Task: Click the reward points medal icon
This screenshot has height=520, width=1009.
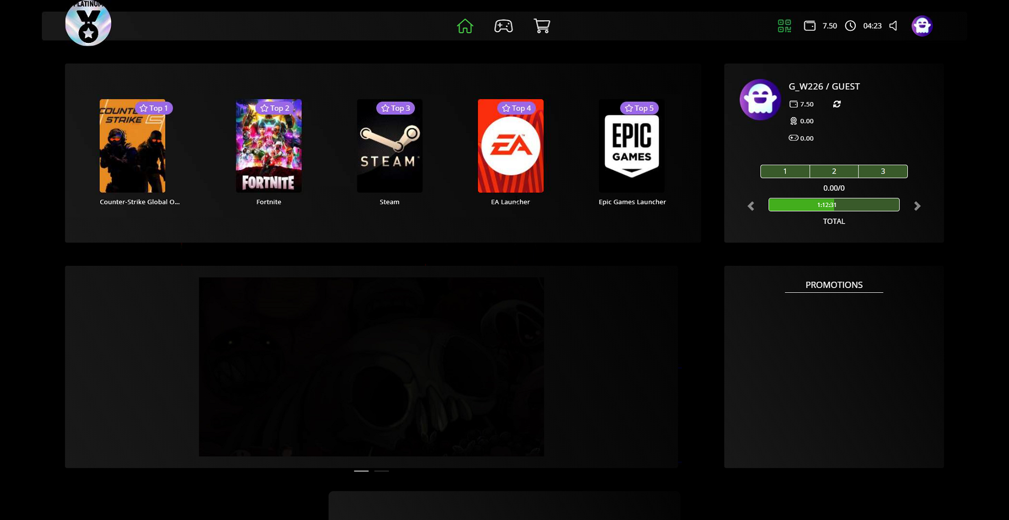Action: tap(793, 121)
